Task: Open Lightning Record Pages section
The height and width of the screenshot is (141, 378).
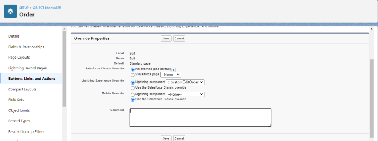Action: (x=27, y=68)
